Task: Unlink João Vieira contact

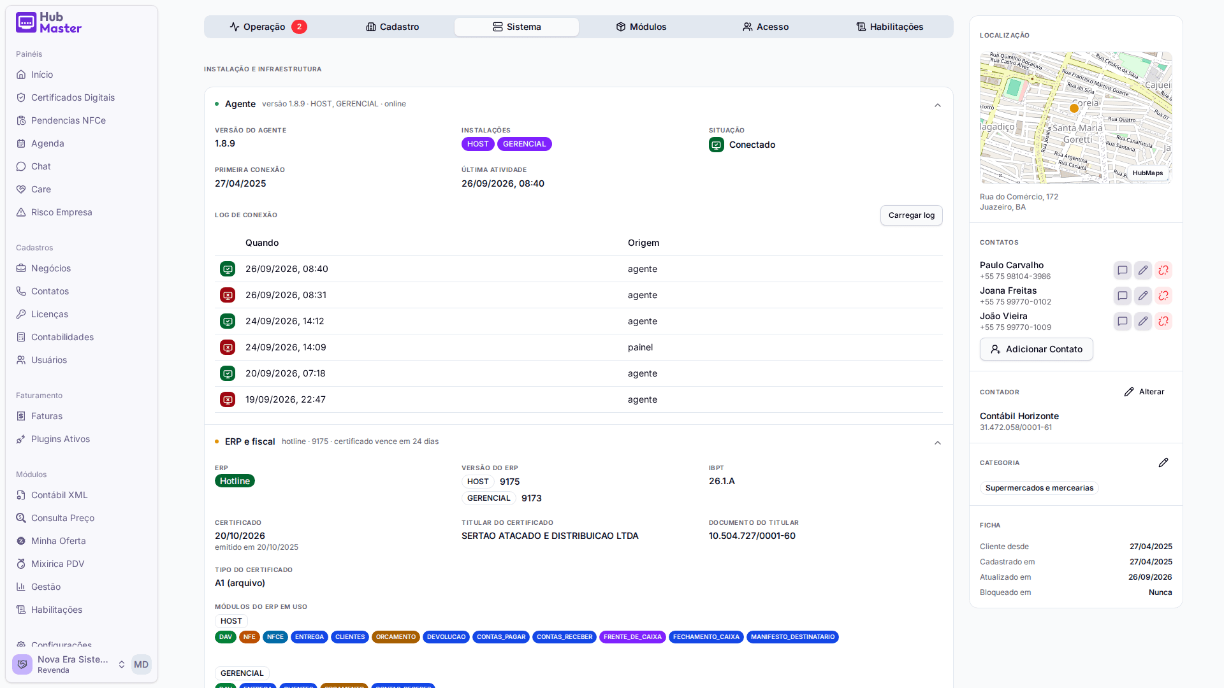Action: 1163,321
